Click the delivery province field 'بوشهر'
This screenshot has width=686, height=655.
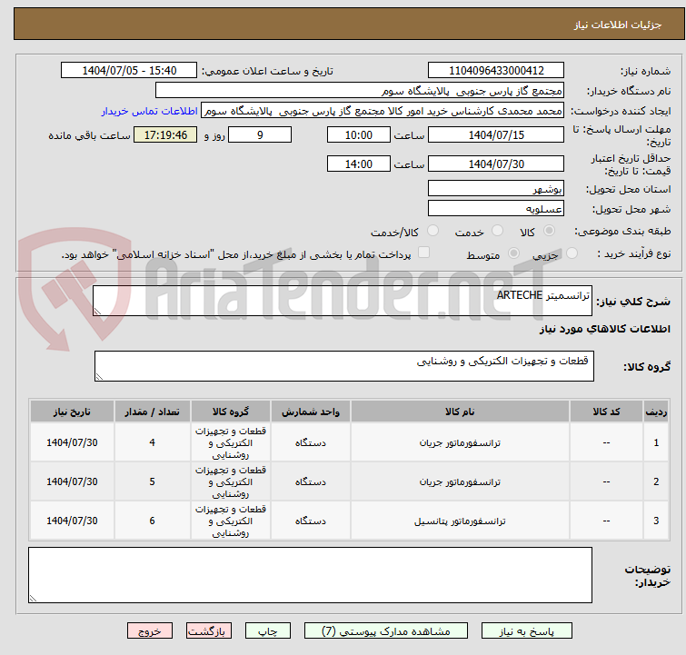click(x=496, y=189)
